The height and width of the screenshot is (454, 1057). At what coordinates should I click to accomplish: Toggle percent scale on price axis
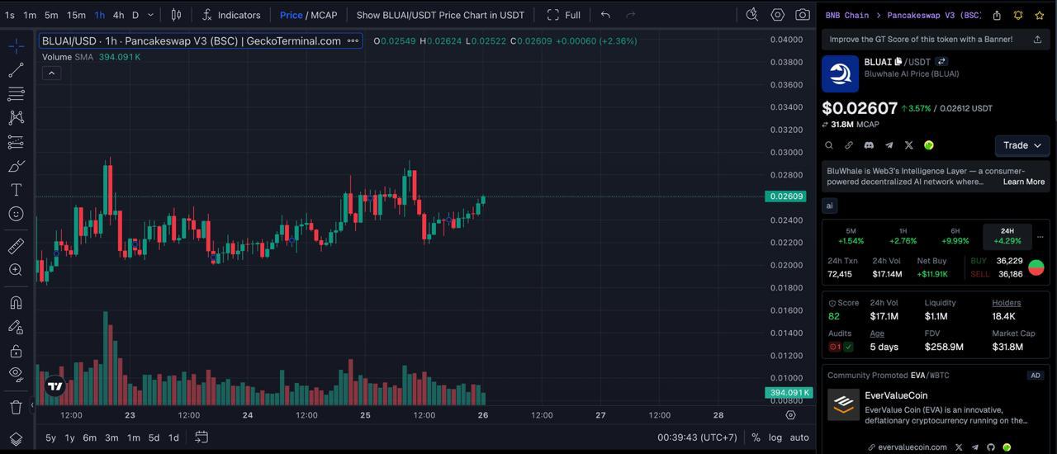[756, 437]
